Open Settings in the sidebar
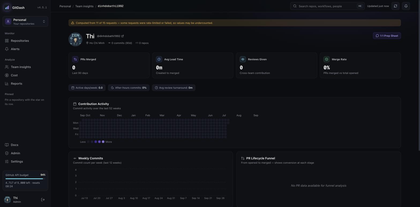The image size is (420, 207). coord(25,161)
